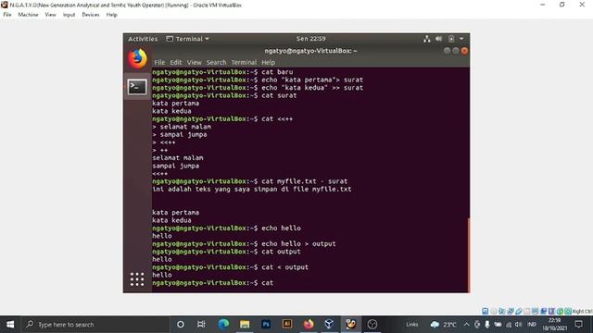This screenshot has height=333, width=593.
Task: Show hidden tray icons chevron
Action: [x=466, y=325]
